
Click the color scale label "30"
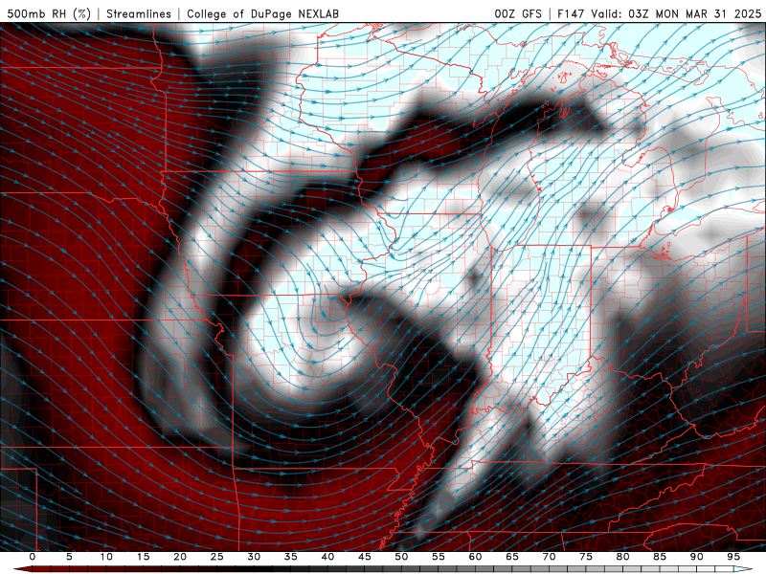(x=254, y=557)
